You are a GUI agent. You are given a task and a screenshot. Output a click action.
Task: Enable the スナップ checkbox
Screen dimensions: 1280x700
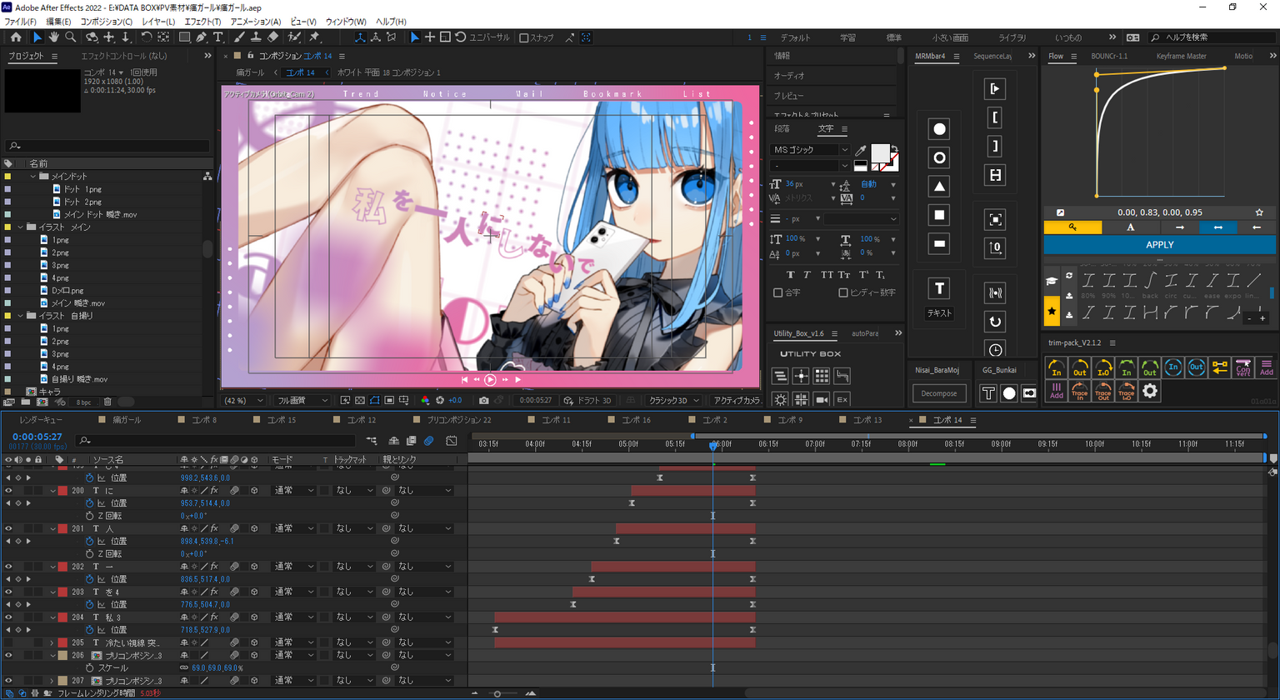coord(524,37)
